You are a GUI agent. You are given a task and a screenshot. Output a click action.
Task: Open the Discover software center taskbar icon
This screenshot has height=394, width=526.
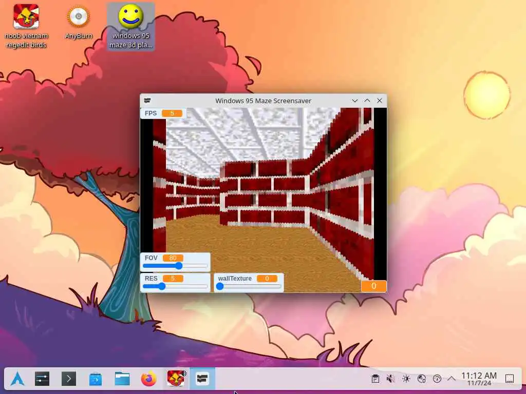point(95,379)
